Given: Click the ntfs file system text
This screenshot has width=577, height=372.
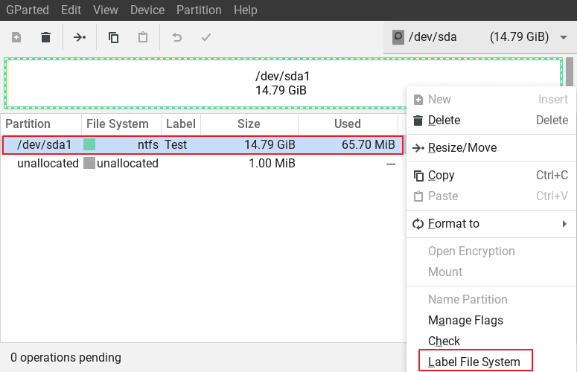Looking at the screenshot, I should pyautogui.click(x=148, y=145).
